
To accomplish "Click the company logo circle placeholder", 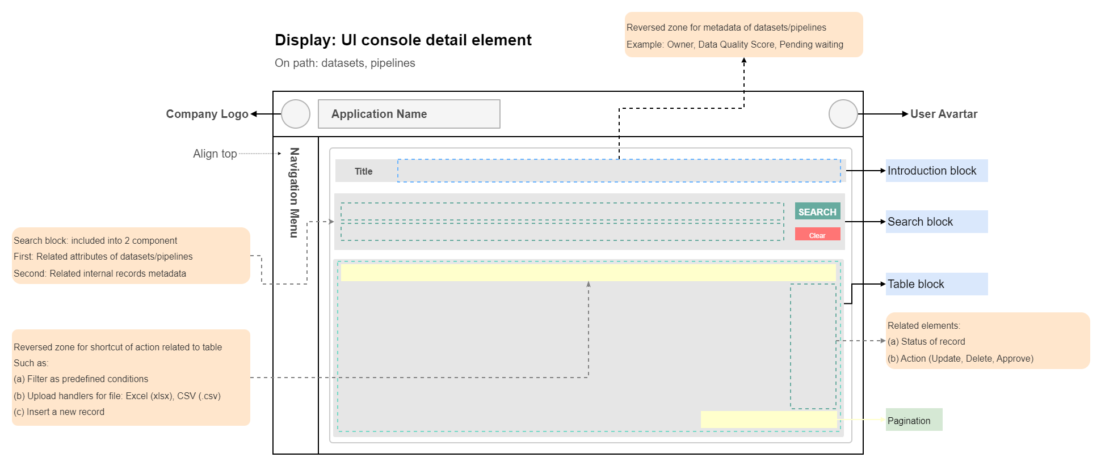I will coord(296,114).
